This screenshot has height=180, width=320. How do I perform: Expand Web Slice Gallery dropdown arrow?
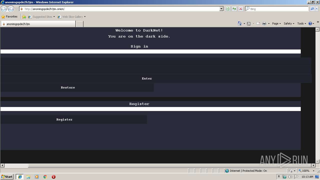point(85,17)
